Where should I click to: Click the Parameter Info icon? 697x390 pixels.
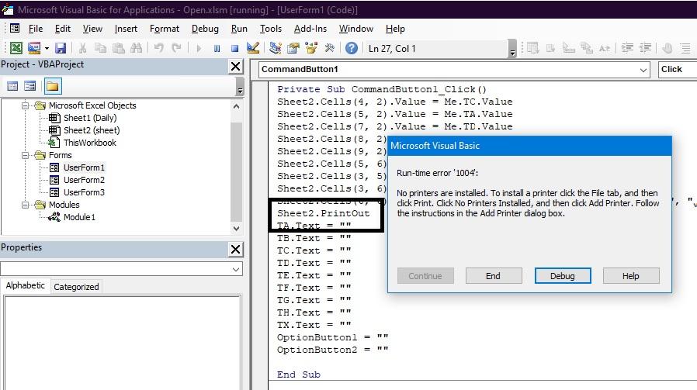(x=586, y=48)
